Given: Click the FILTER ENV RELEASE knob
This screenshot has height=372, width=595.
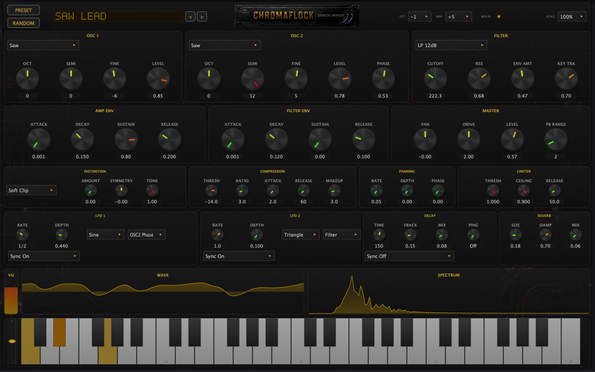Looking at the screenshot, I should pos(364,139).
